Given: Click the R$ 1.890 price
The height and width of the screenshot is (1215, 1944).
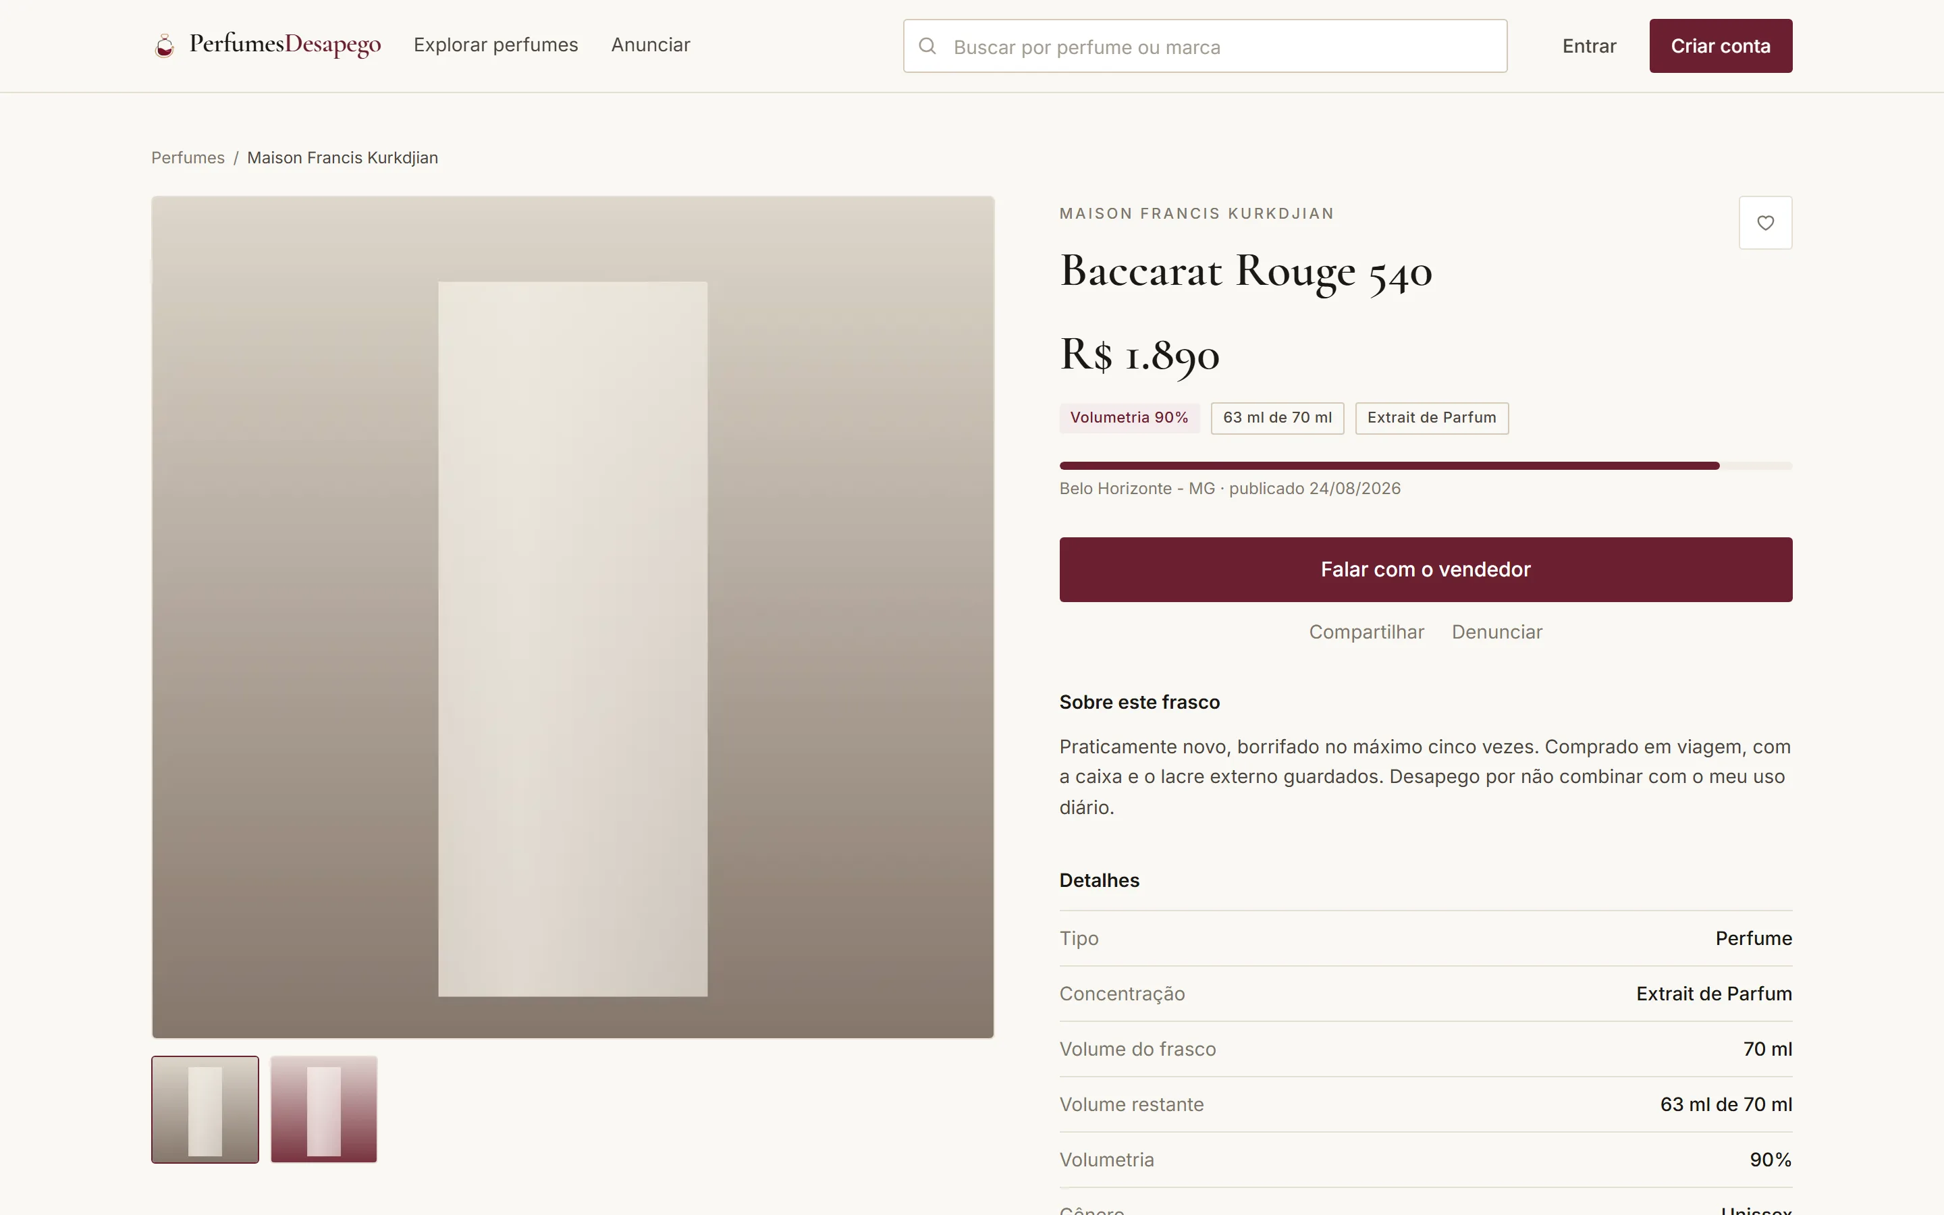Looking at the screenshot, I should click(1140, 355).
